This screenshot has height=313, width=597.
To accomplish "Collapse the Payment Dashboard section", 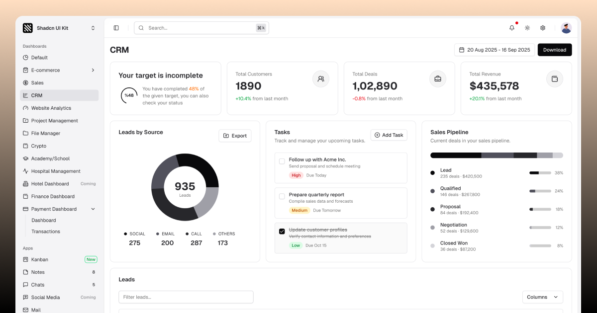I will (93, 209).
